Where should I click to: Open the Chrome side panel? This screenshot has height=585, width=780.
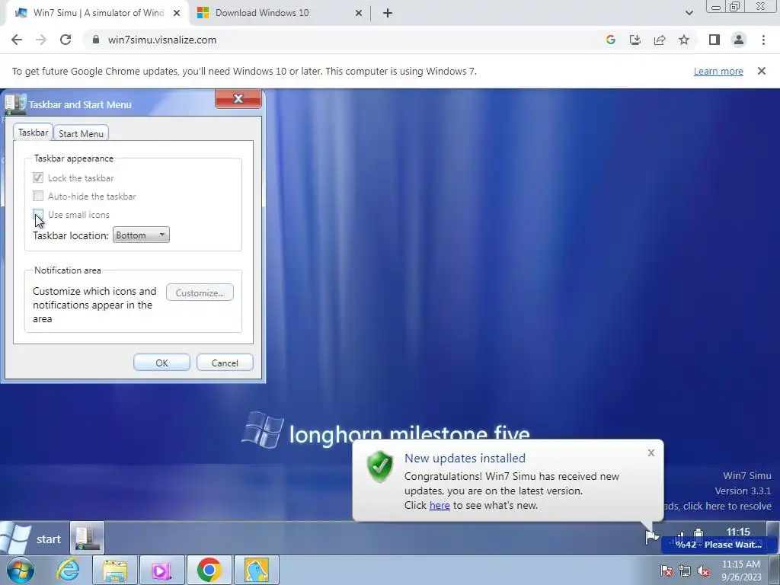tap(714, 40)
